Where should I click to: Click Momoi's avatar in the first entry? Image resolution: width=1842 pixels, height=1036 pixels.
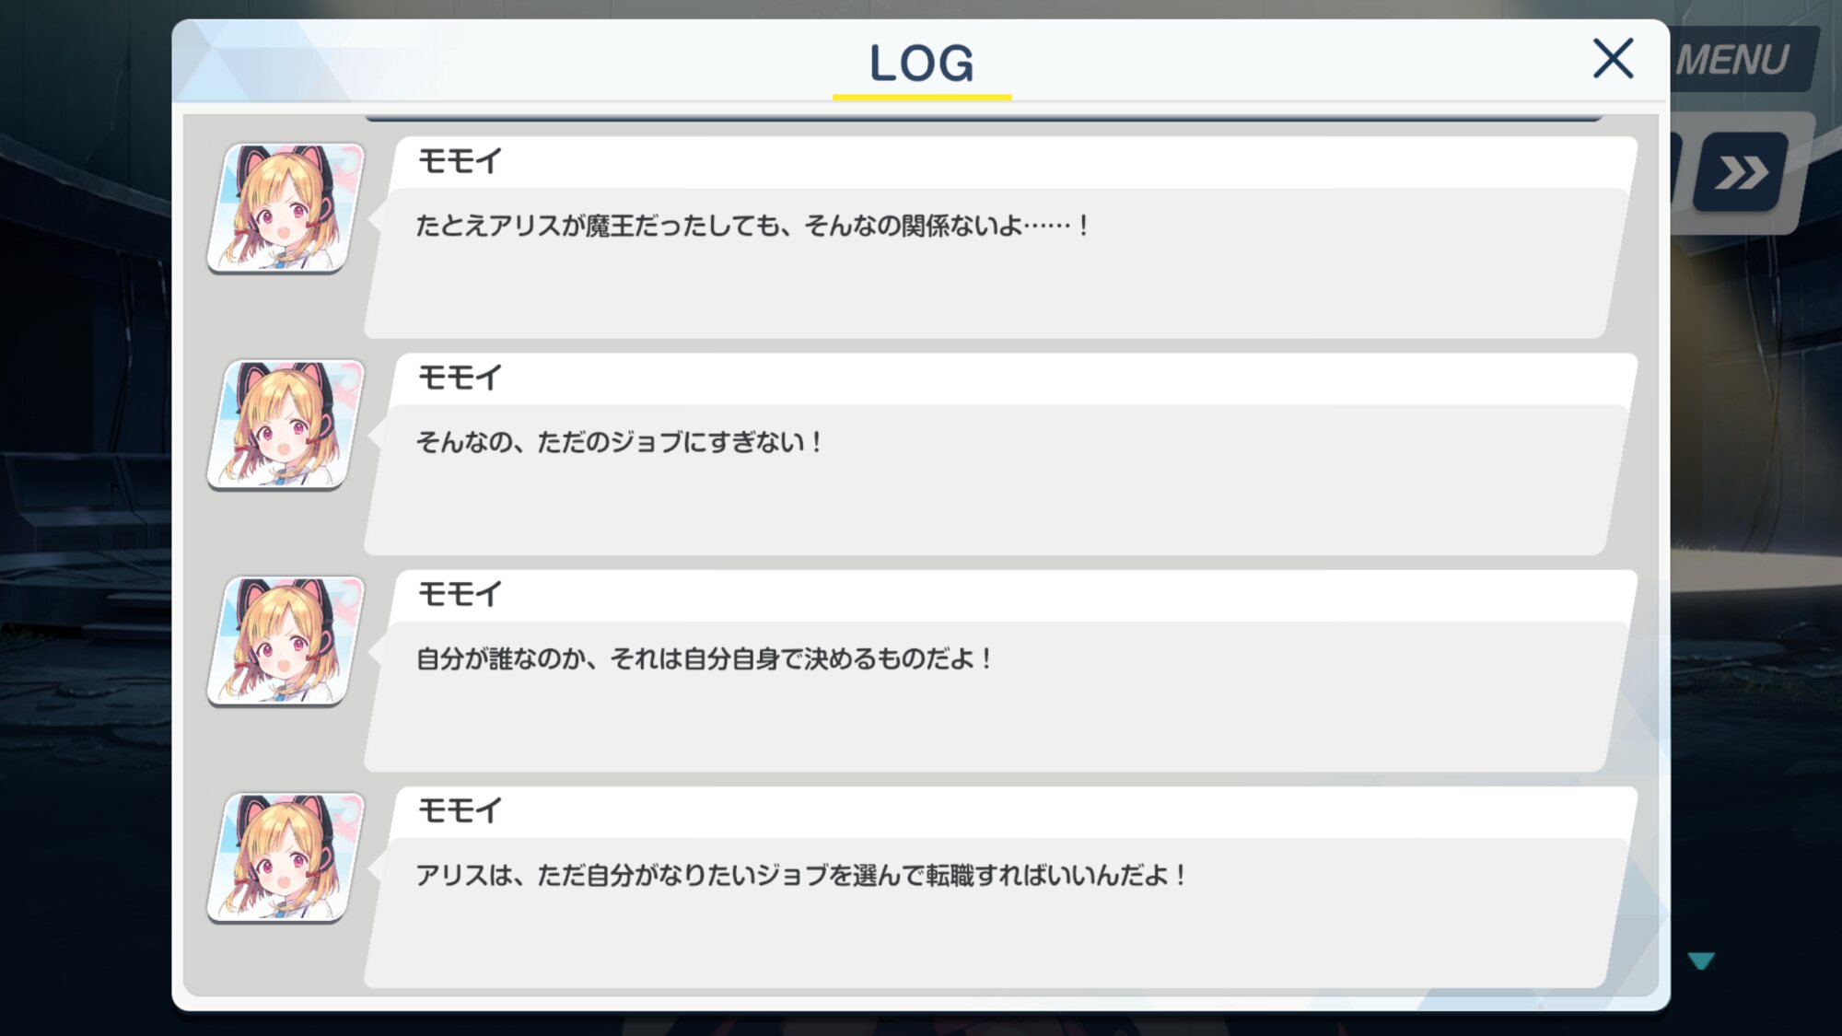(x=286, y=208)
